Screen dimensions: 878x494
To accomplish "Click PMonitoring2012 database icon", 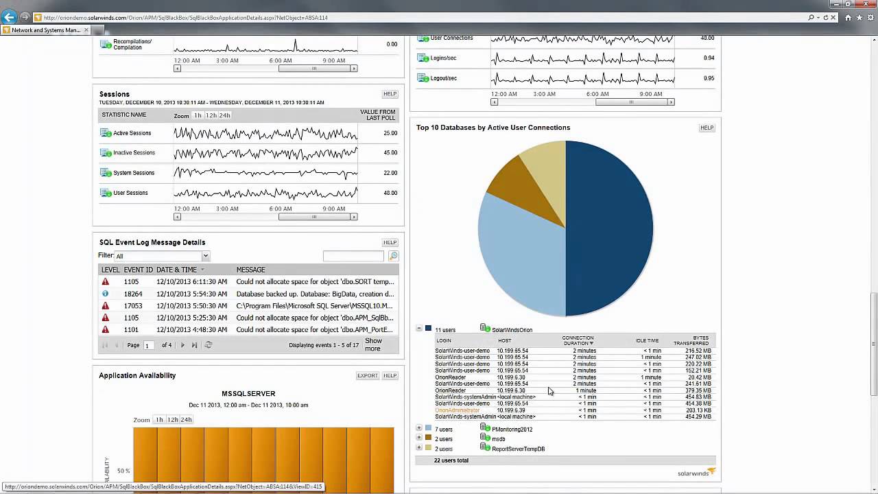I will 485,428.
